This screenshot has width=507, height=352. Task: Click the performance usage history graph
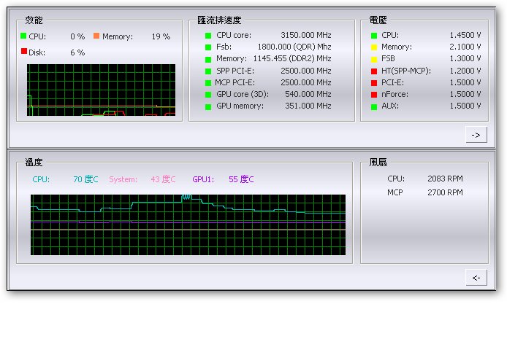click(102, 90)
